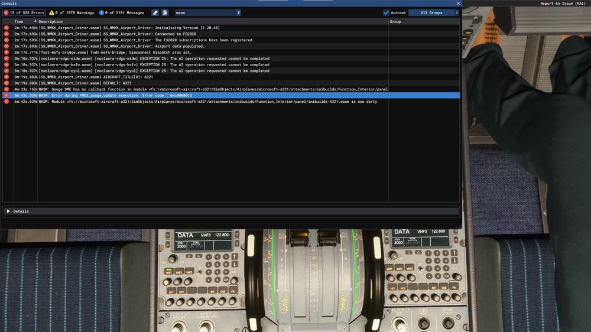Open the All Groups dropdown
The width and height of the screenshot is (591, 332).
pos(430,12)
